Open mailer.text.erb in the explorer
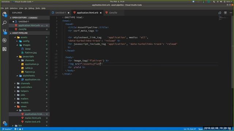 tap(33, 122)
